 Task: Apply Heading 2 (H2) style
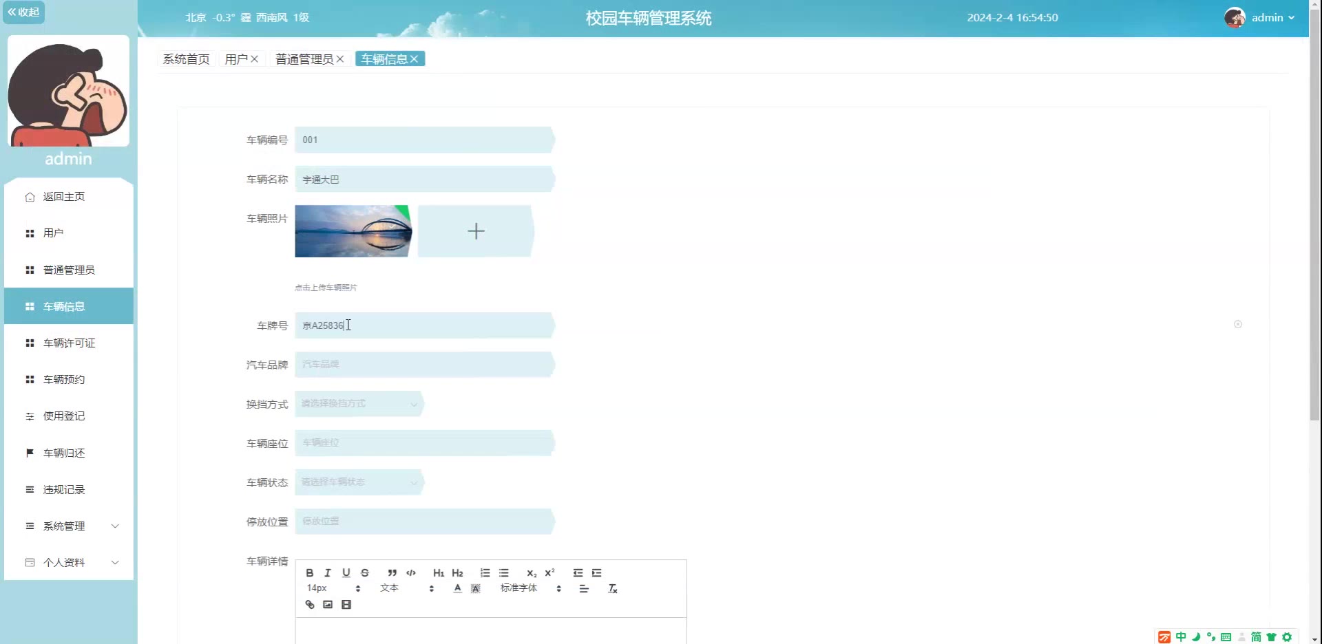[457, 572]
